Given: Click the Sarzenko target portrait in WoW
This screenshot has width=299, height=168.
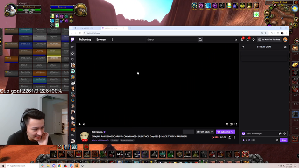Looking at the screenshot, I should pyautogui.click(x=80, y=10).
